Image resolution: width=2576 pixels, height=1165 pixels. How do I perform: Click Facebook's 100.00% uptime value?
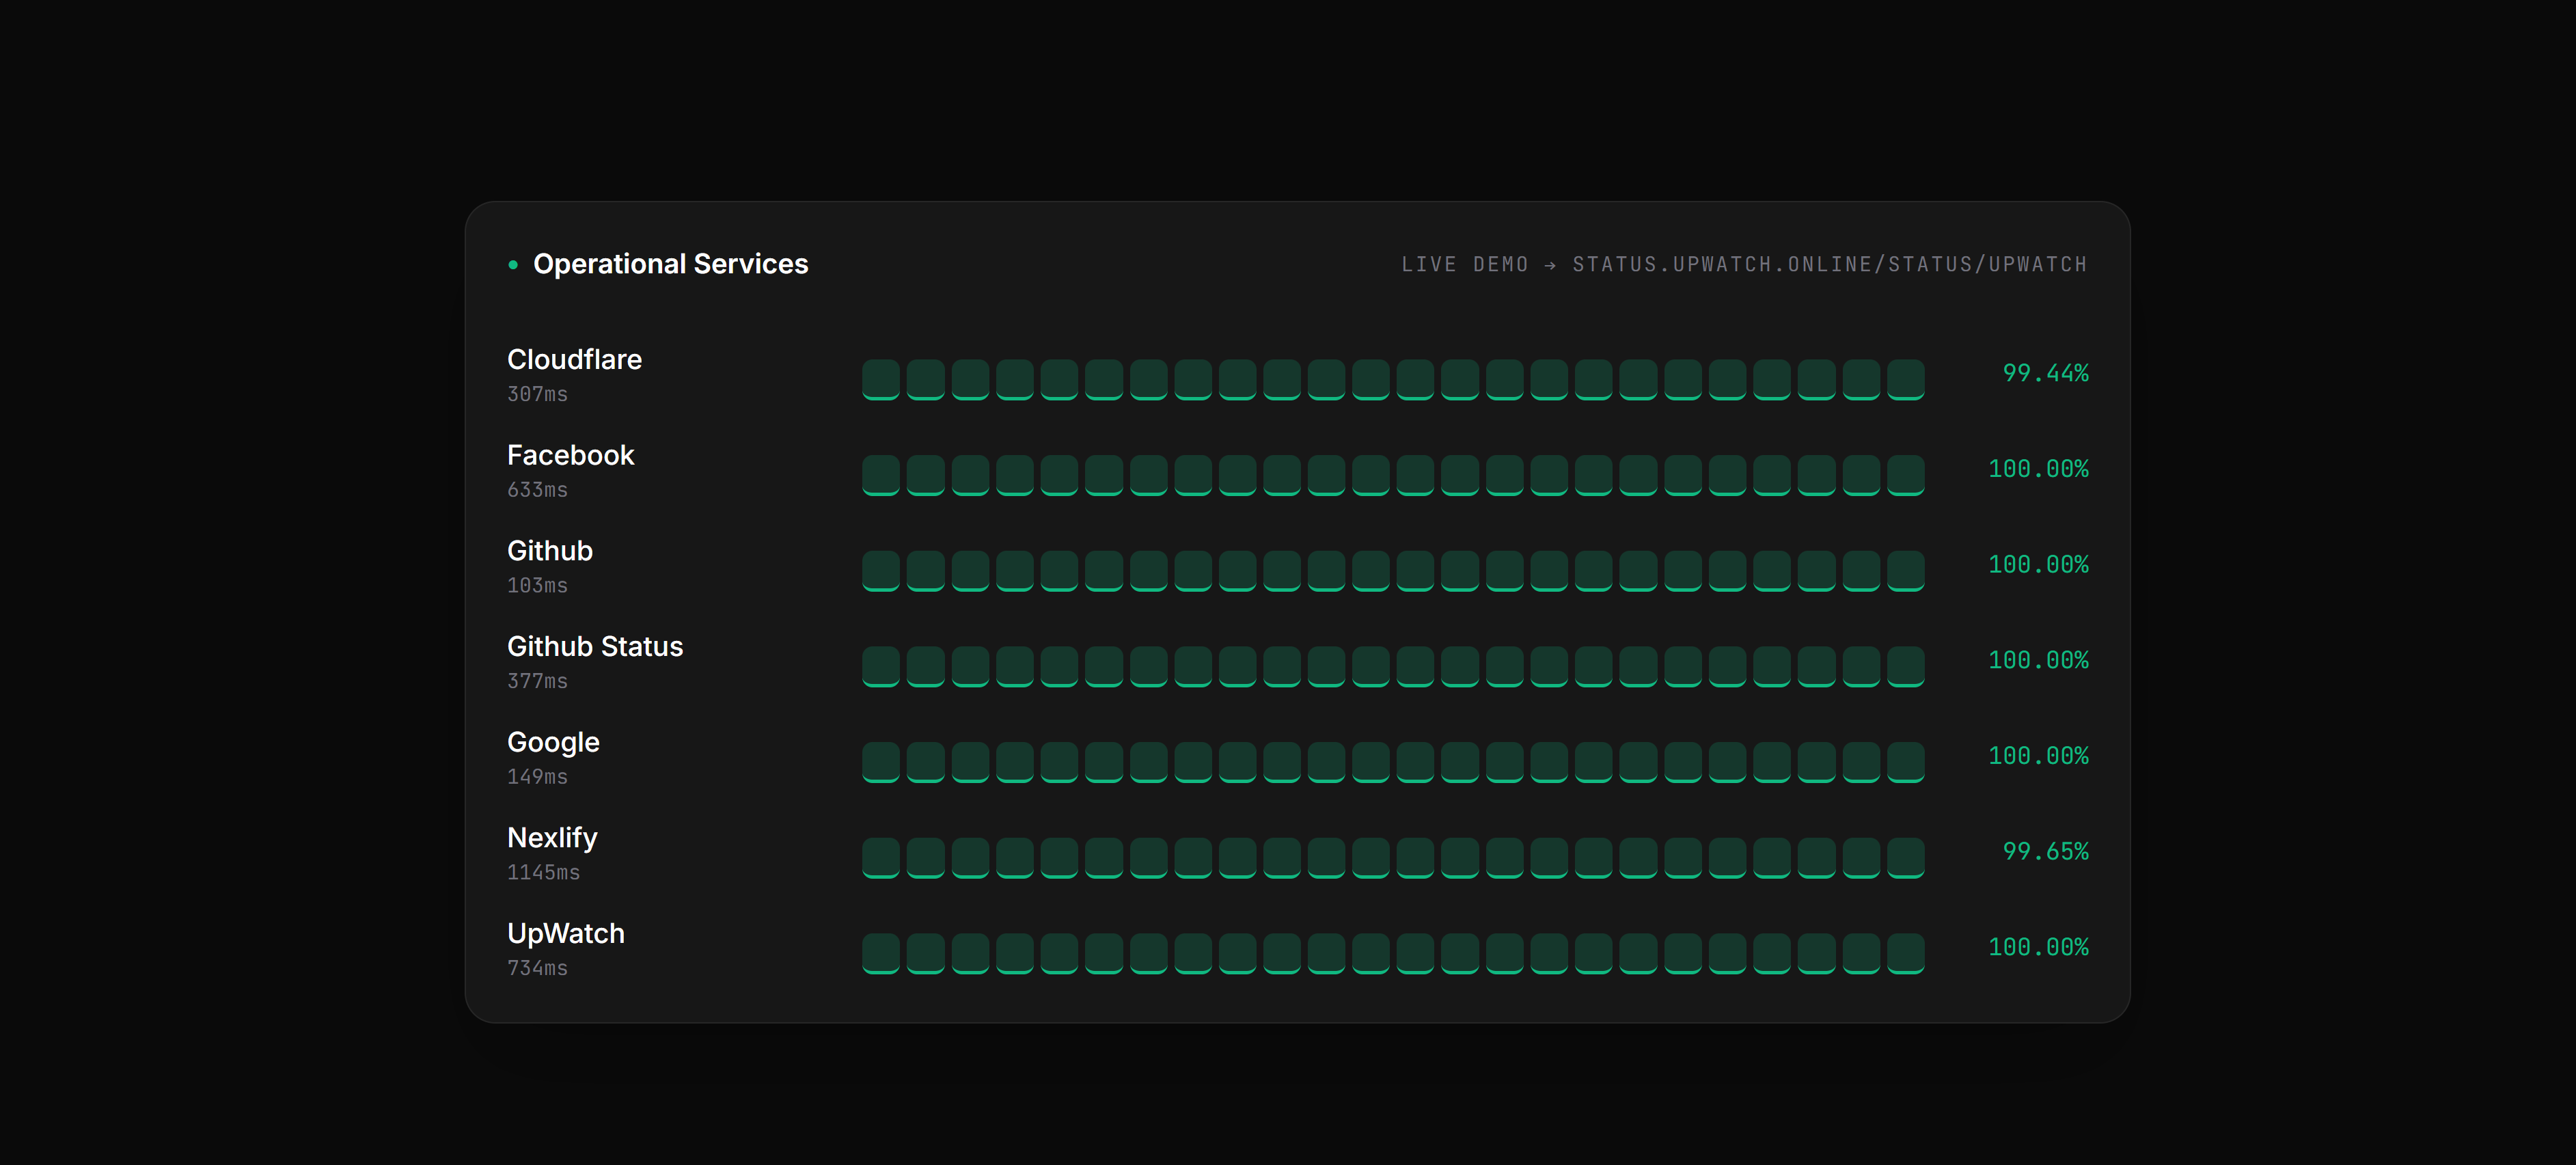pyautogui.click(x=2038, y=469)
